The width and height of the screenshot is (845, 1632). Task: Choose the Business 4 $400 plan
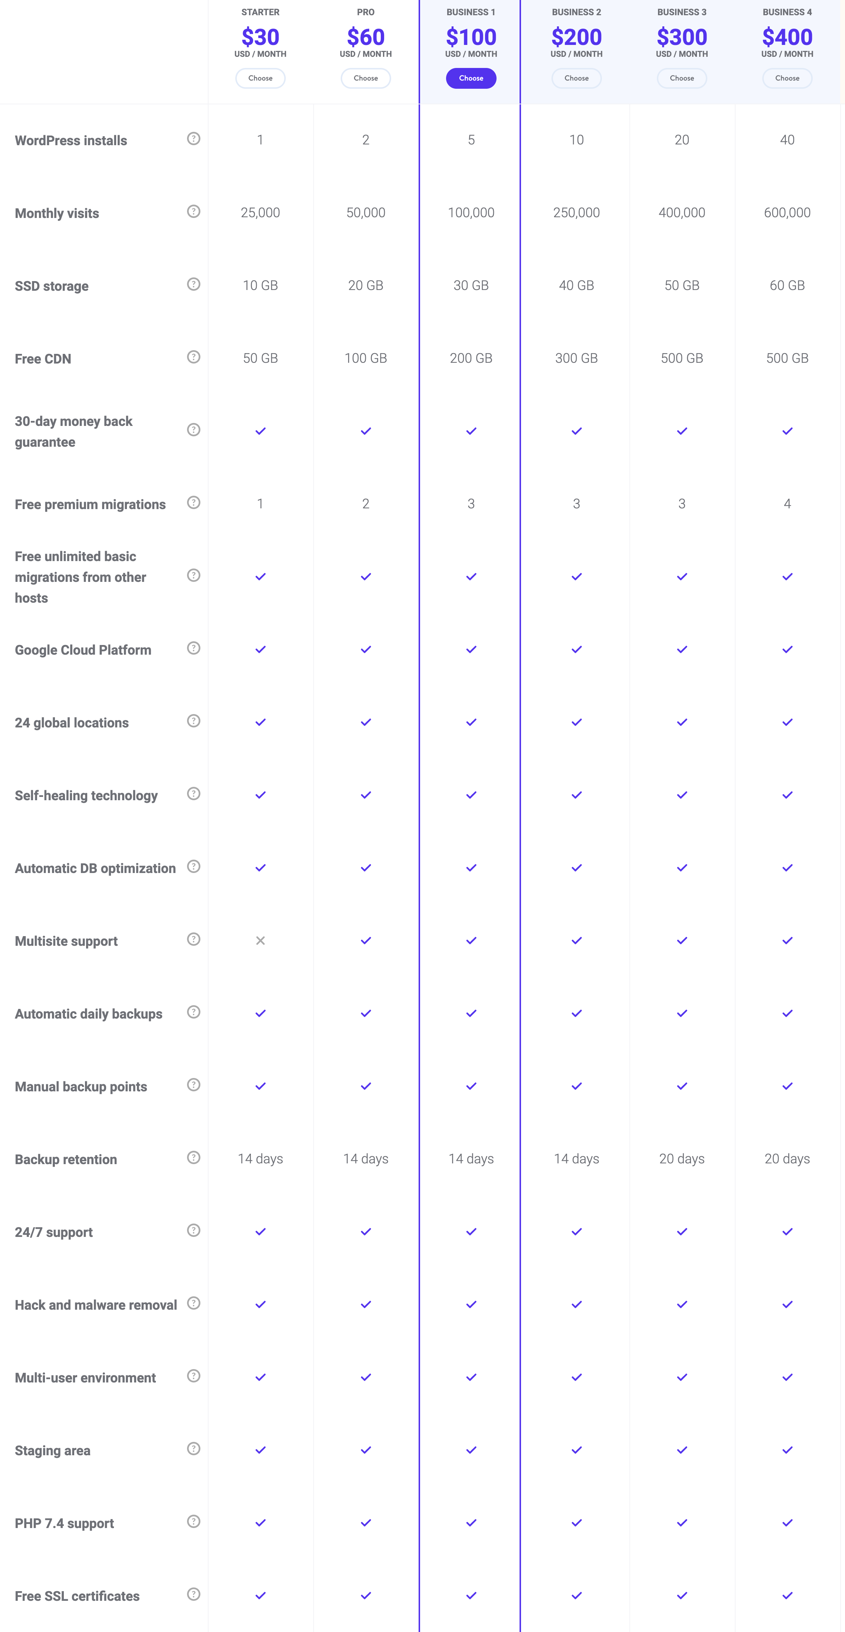click(x=787, y=79)
